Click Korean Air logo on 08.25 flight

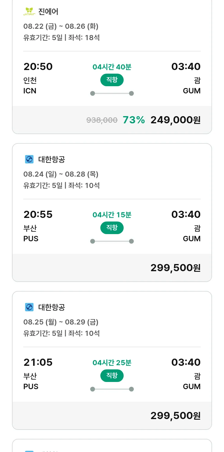point(29,307)
